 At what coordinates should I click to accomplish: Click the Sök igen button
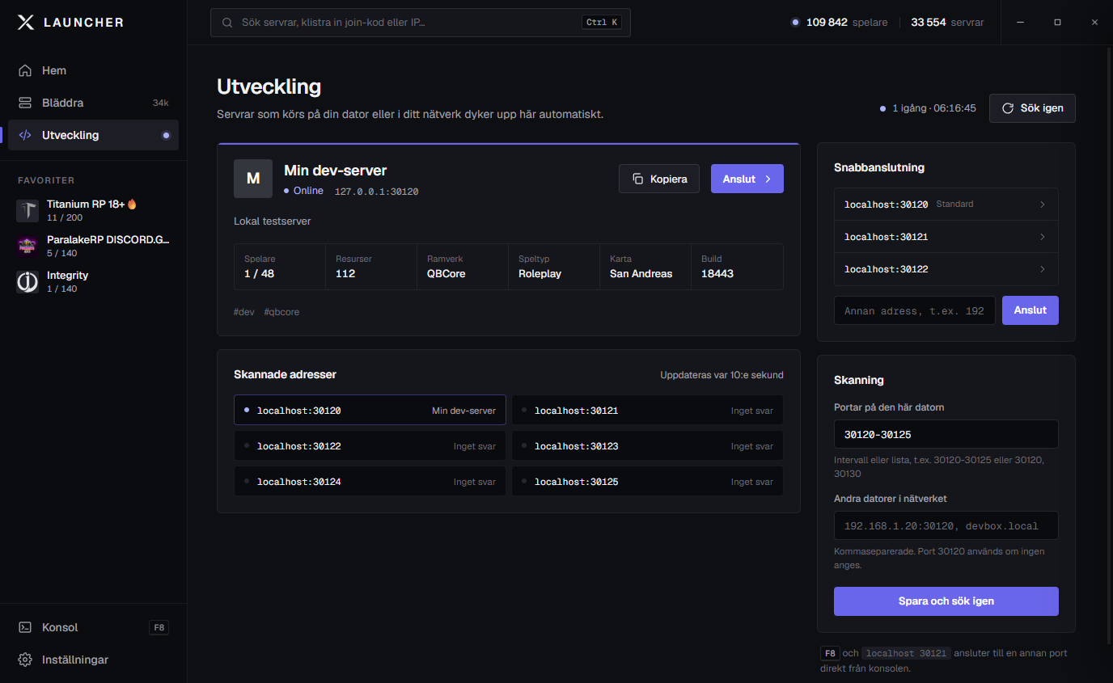click(1032, 108)
